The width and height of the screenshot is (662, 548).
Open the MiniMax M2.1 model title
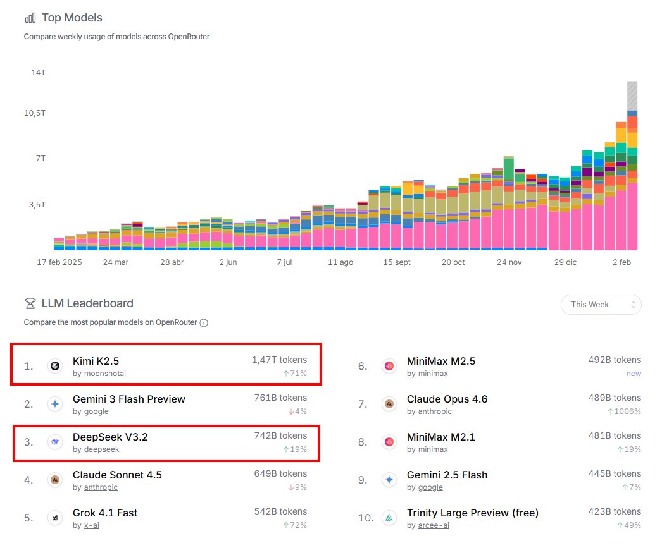coord(440,437)
